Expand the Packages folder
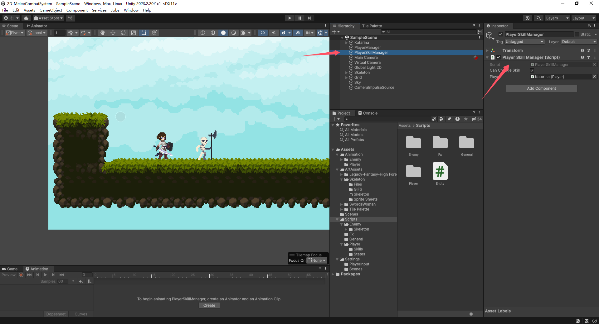 (x=333, y=274)
